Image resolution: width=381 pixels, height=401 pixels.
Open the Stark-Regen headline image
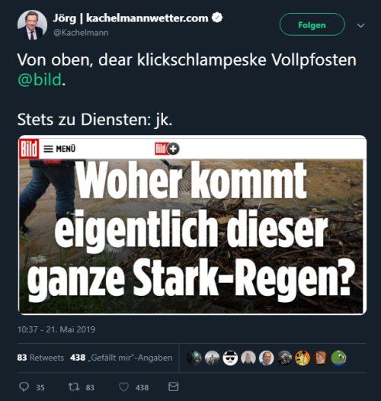[192, 225]
